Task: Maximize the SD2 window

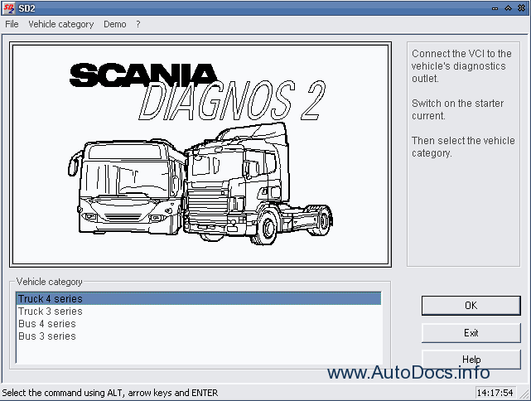Action: (x=509, y=8)
